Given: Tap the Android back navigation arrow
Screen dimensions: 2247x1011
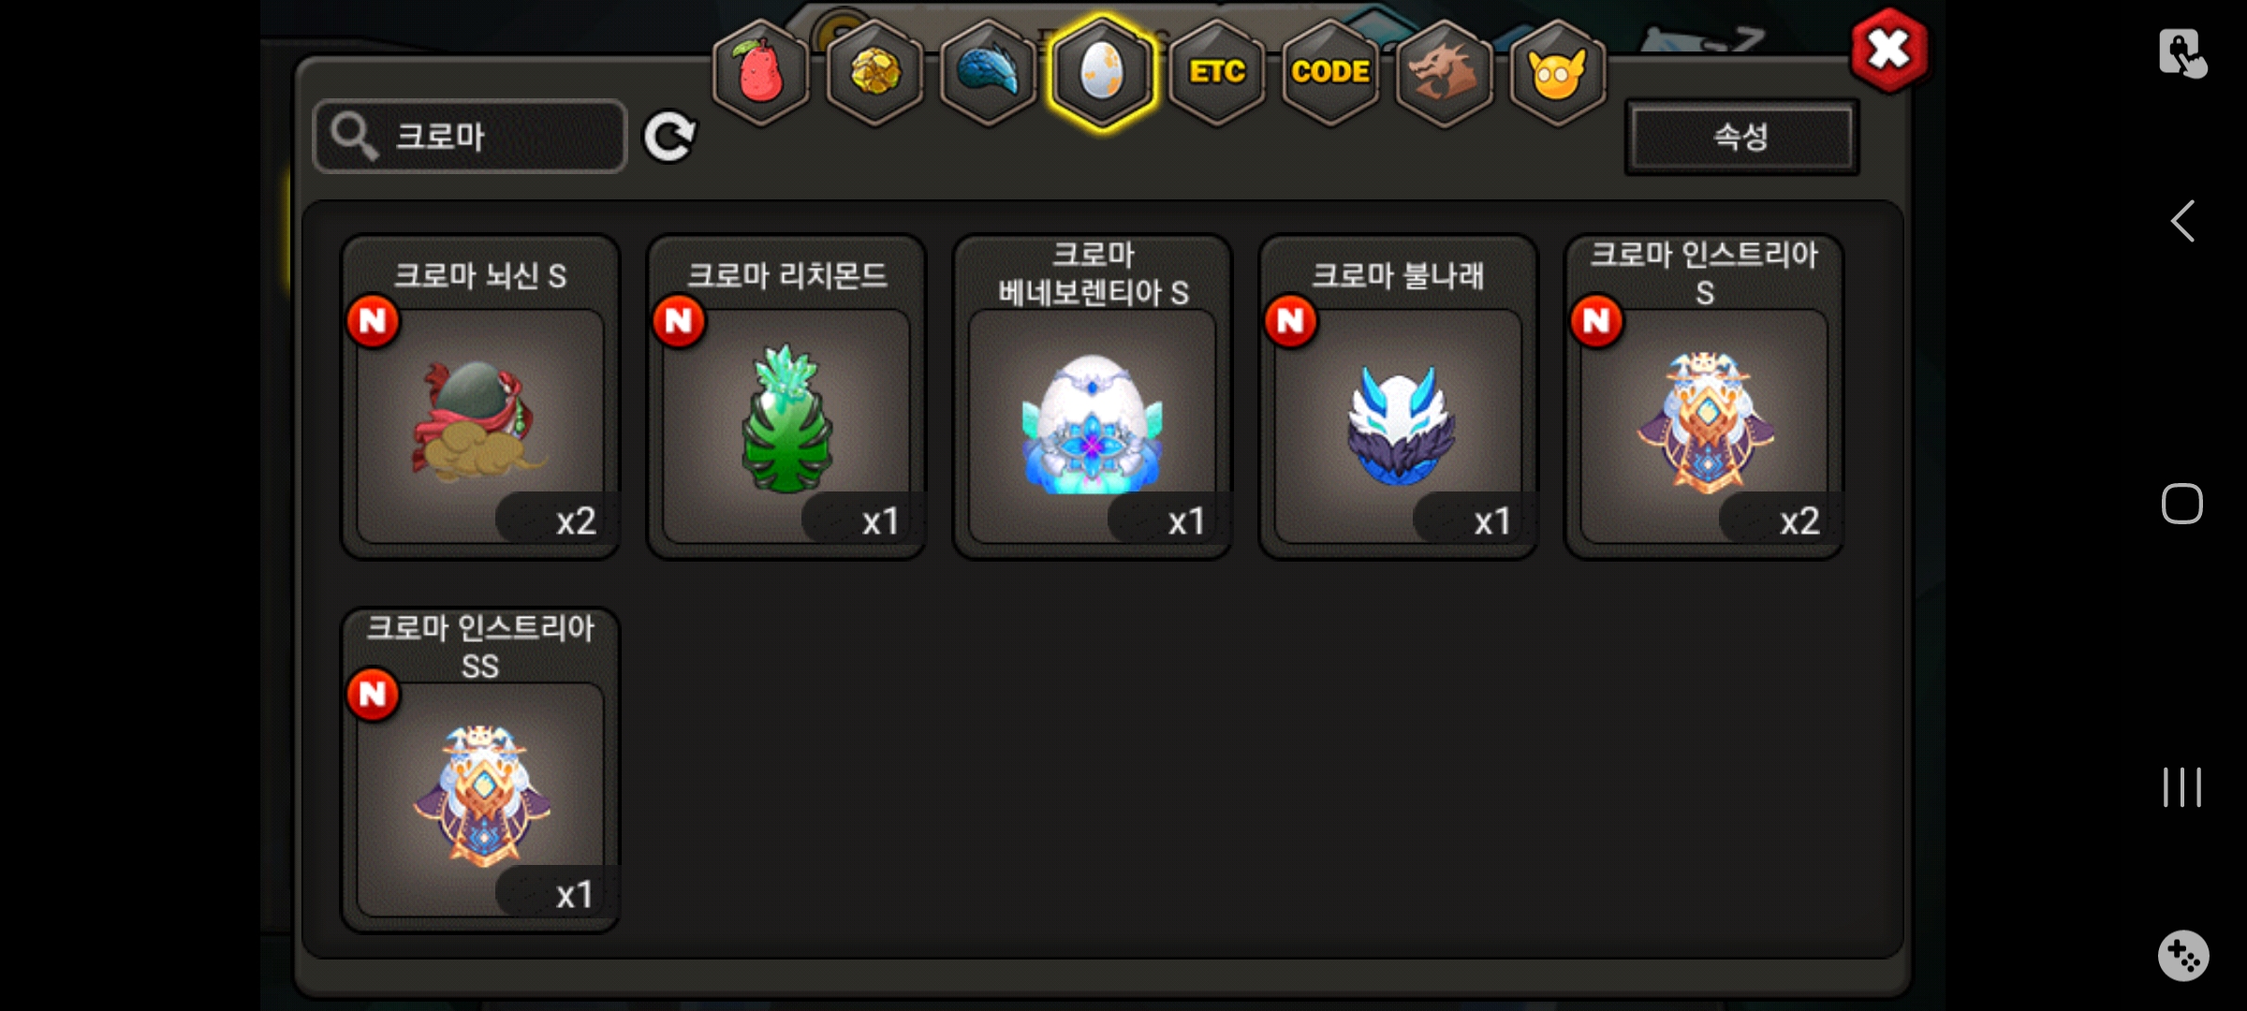Looking at the screenshot, I should 2182,221.
